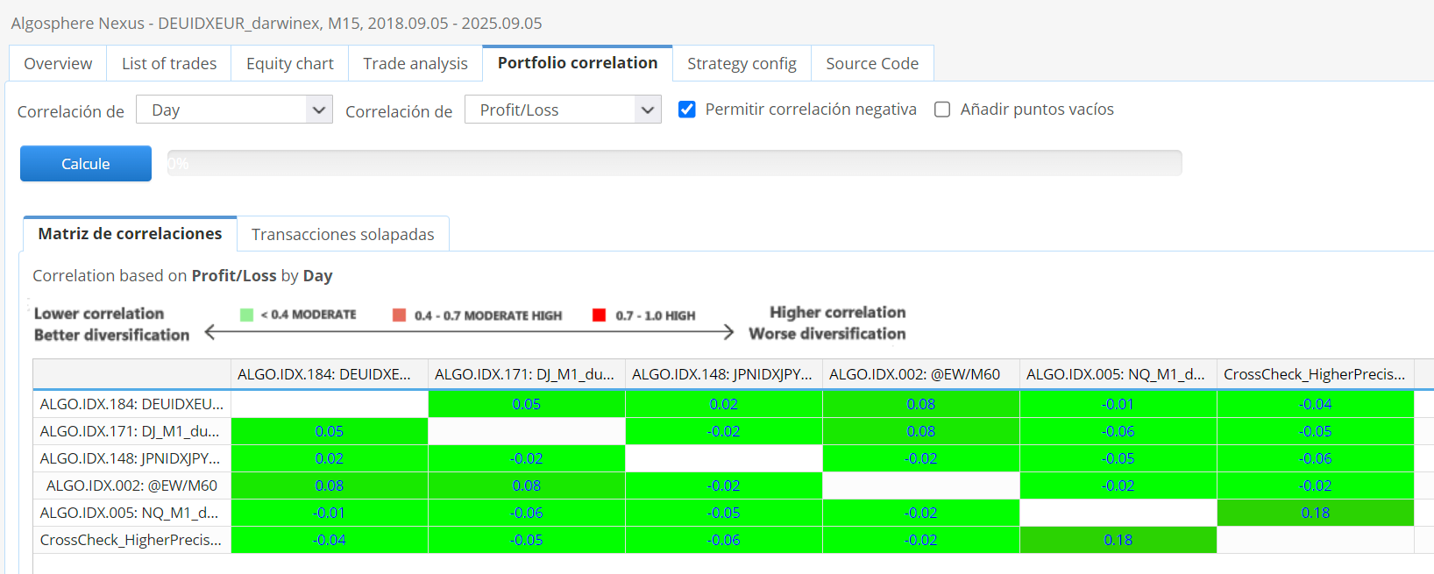Open the Day correlation period dropdown
Image resolution: width=1434 pixels, height=574 pixels.
tap(234, 110)
